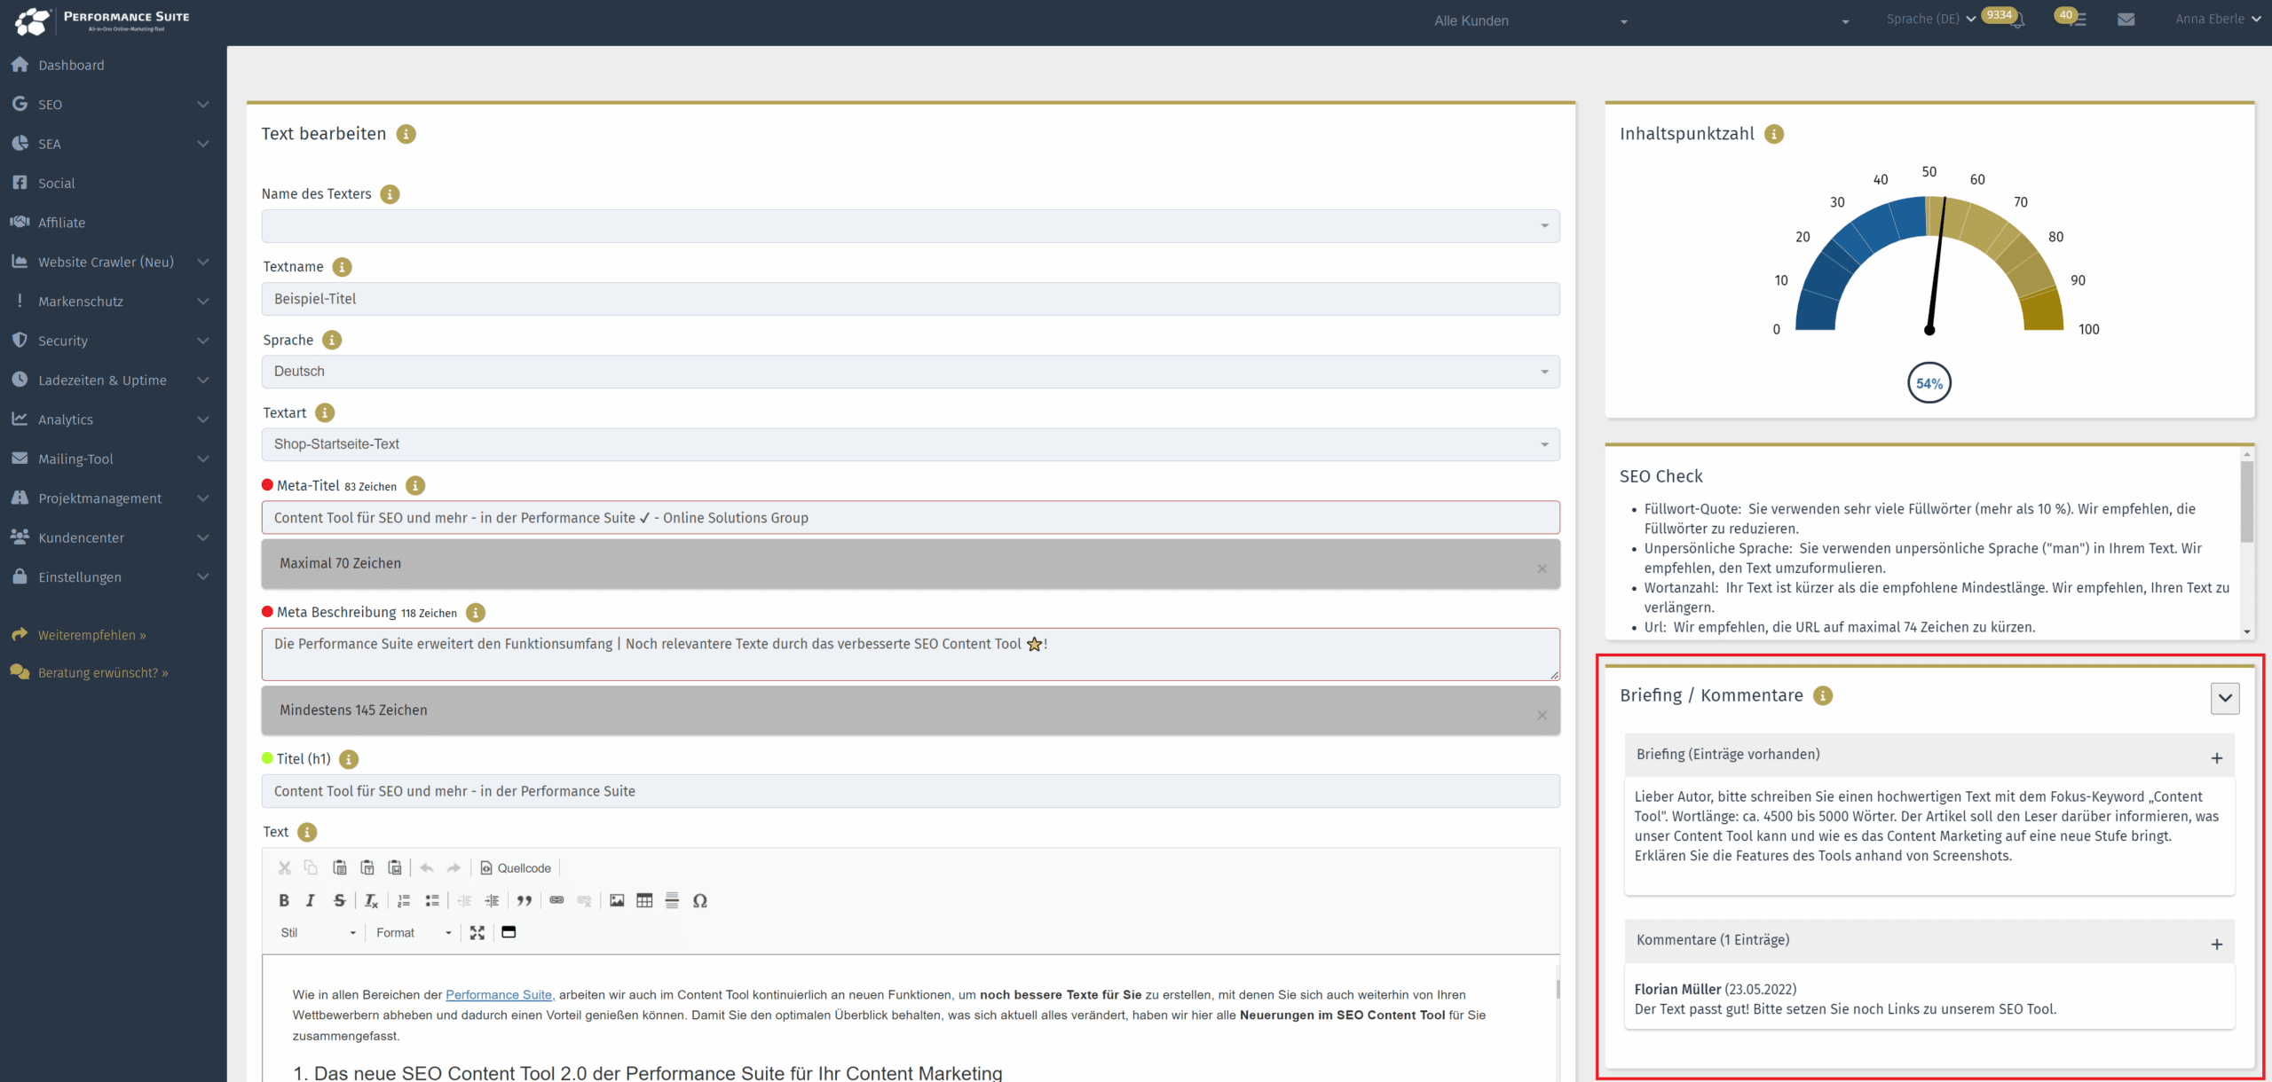Open the special character (Omega) picker
This screenshot has height=1082, width=2272.
coord(700,900)
